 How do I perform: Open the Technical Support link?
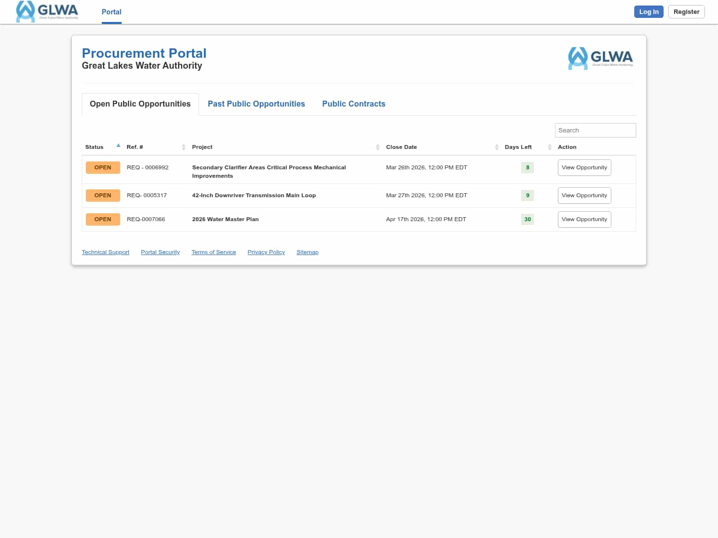pyautogui.click(x=105, y=252)
